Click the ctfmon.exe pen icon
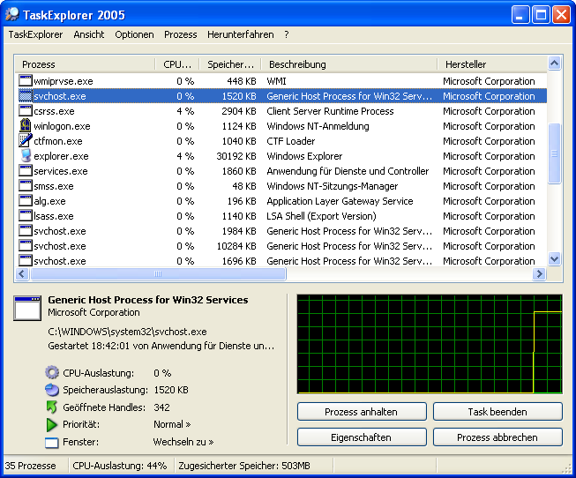 pyautogui.click(x=26, y=141)
